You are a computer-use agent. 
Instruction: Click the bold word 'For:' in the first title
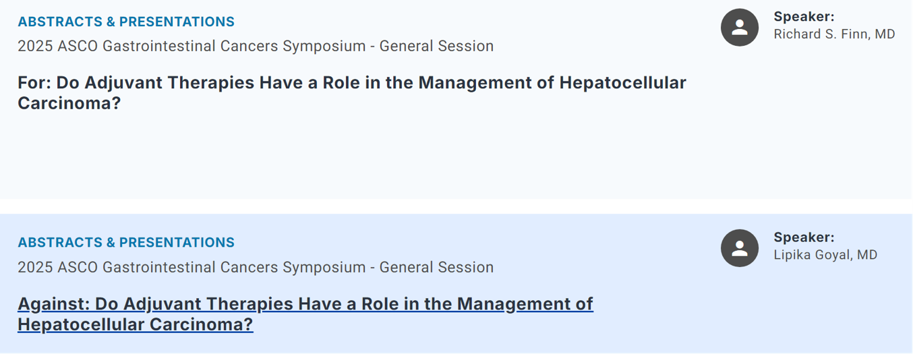[34, 83]
